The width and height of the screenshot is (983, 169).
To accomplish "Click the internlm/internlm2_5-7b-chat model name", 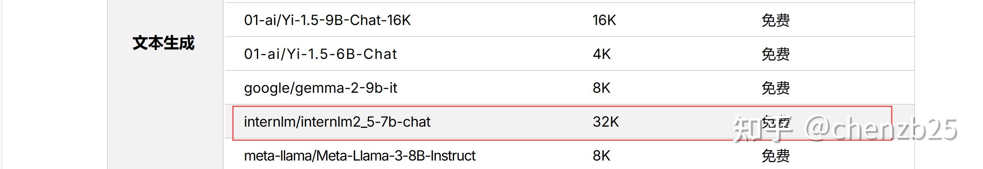I will (337, 122).
